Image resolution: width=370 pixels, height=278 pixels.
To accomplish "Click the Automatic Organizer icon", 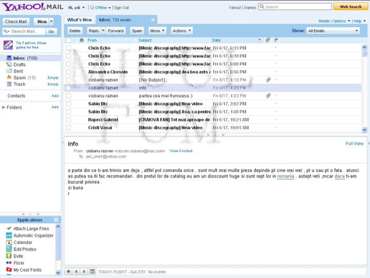I will (9, 235).
